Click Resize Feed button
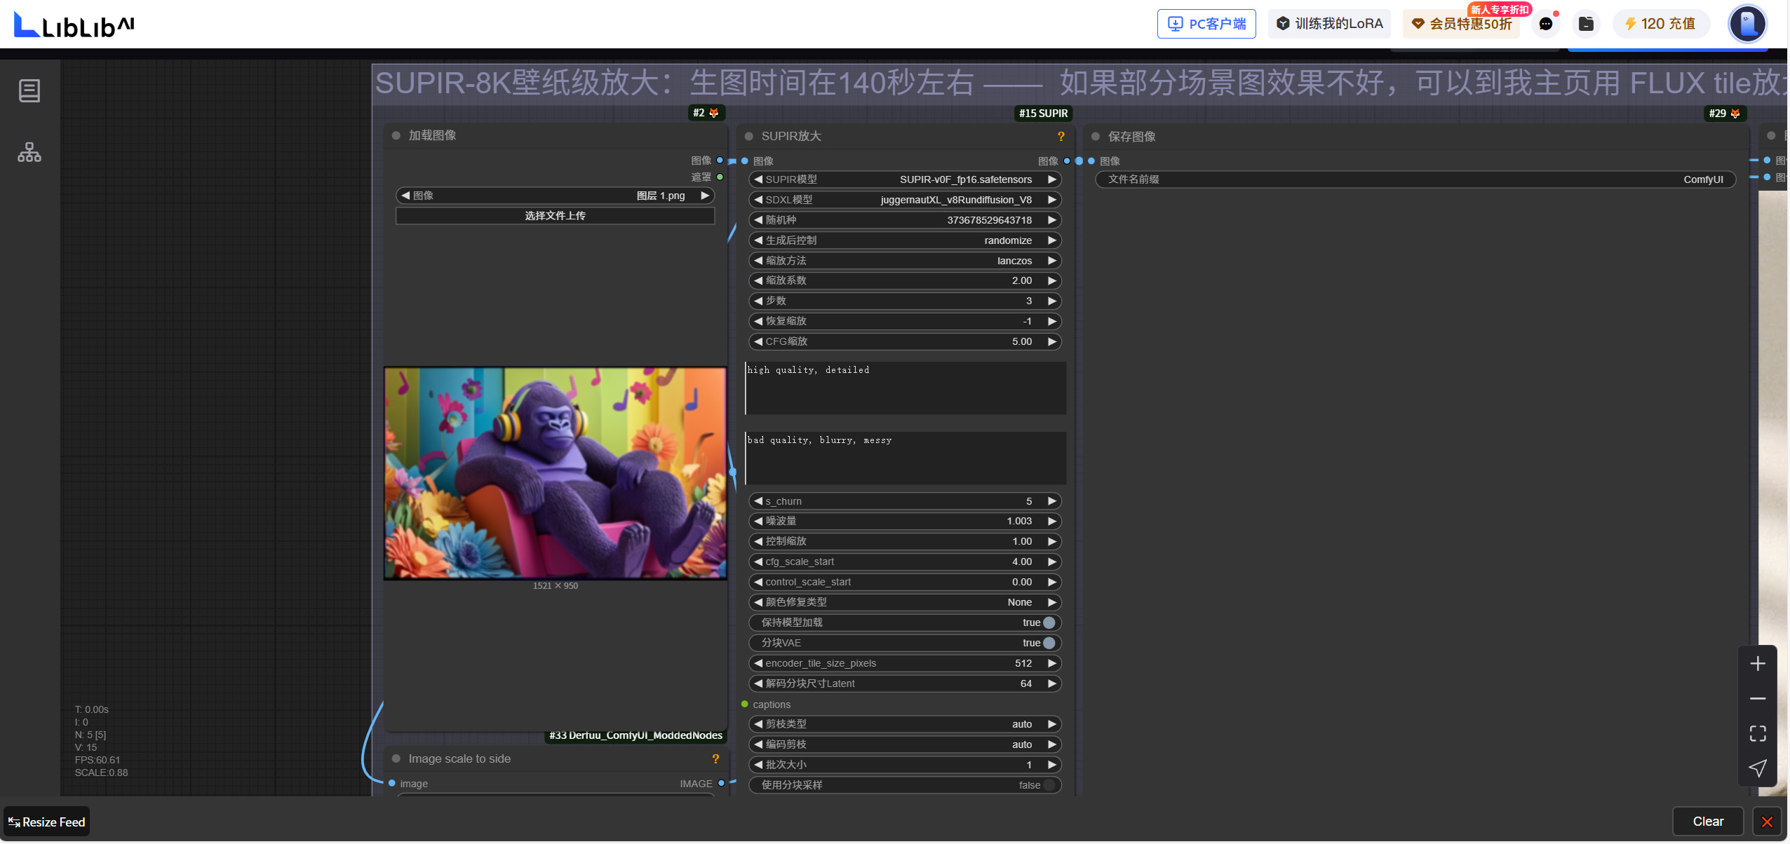 pyautogui.click(x=47, y=822)
